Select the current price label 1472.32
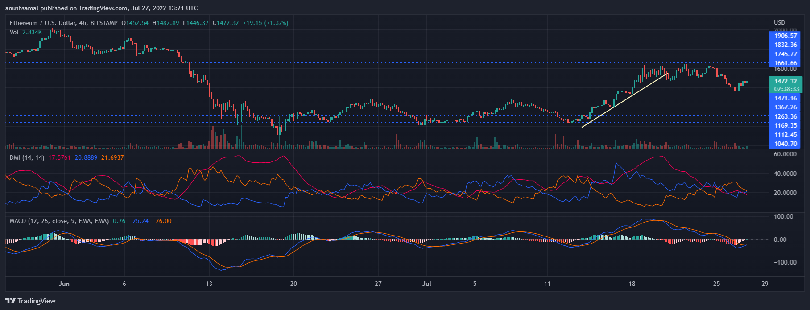 coord(785,81)
